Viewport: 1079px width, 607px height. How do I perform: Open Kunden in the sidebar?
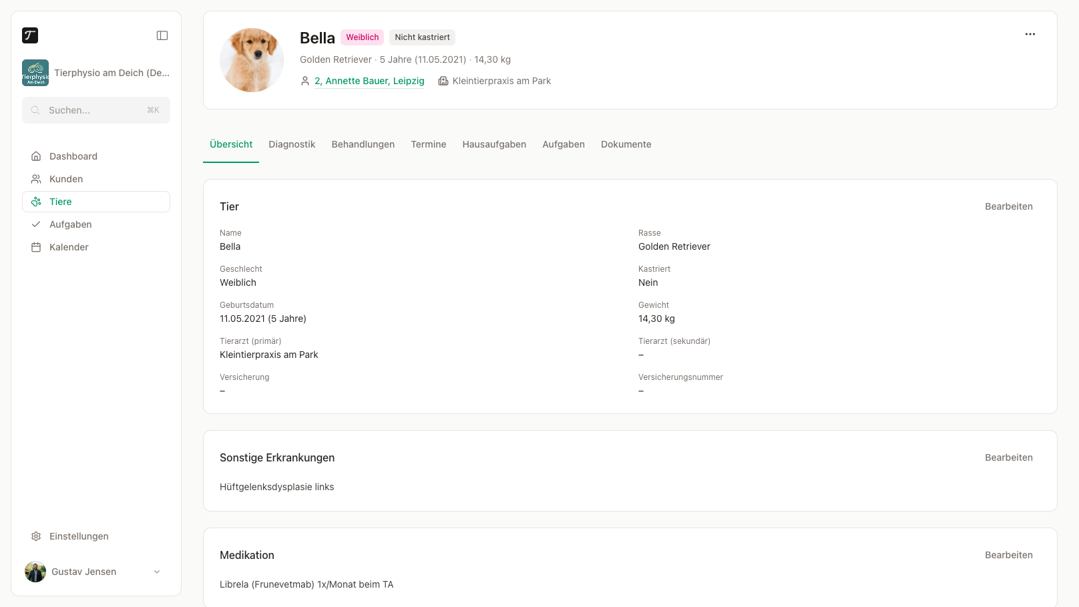coord(96,179)
